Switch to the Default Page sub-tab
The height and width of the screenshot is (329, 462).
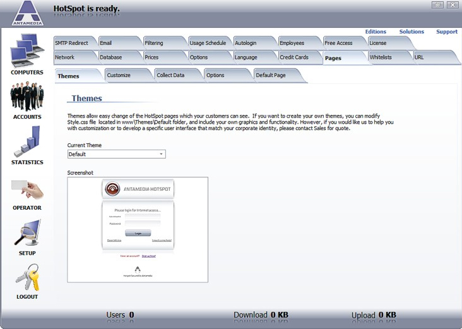click(279, 76)
